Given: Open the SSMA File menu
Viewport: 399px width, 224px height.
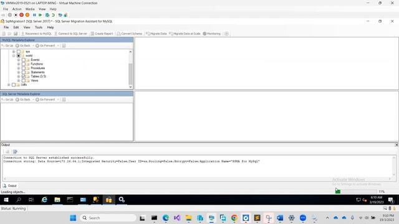Looking at the screenshot, I should [x=6, y=27].
